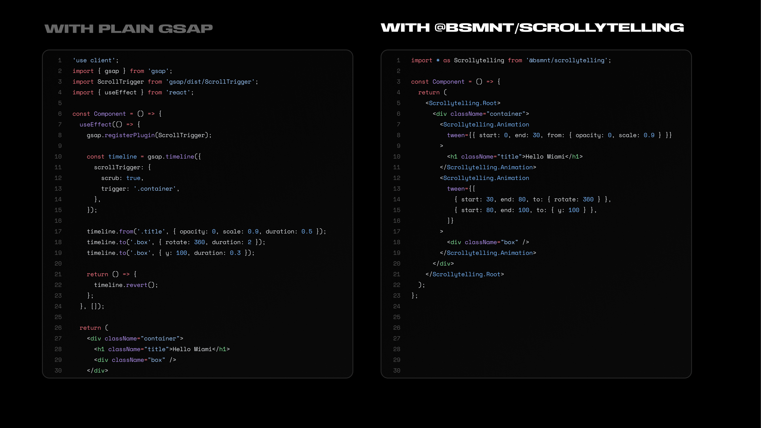Viewport: 761px width, 428px height.
Task: Click the opening Scrollytelling.Root tag
Action: [x=463, y=103]
